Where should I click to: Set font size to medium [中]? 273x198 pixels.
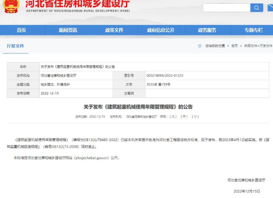[x=184, y=117]
